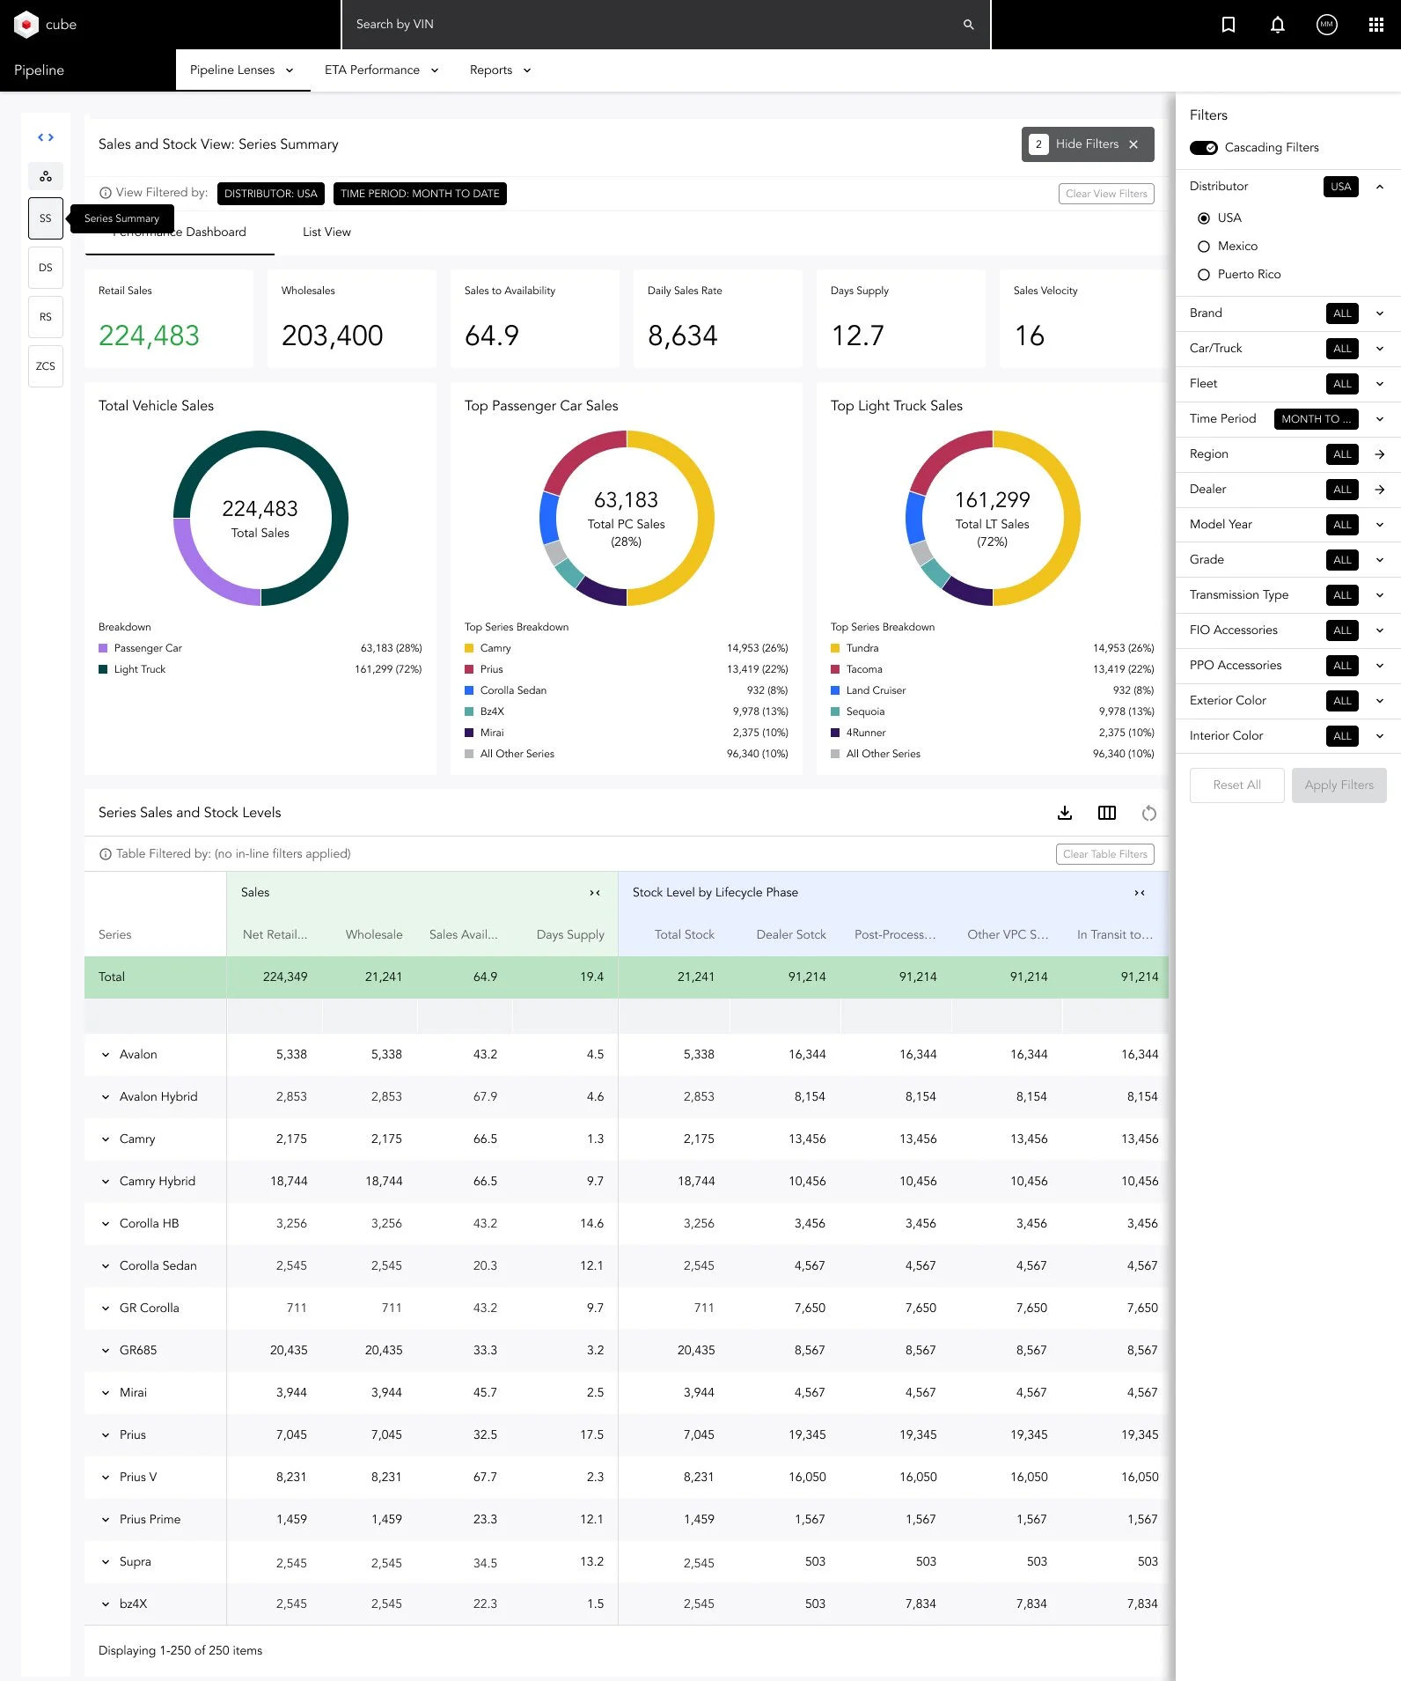1401x1681 pixels.
Task: Open the DS sidebar lens
Action: pos(46,268)
